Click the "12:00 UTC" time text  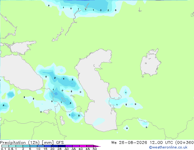[x=161, y=143]
